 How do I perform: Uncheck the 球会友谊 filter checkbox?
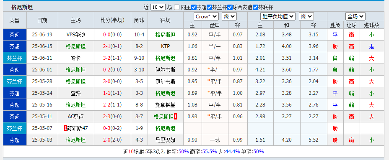pos(230,8)
